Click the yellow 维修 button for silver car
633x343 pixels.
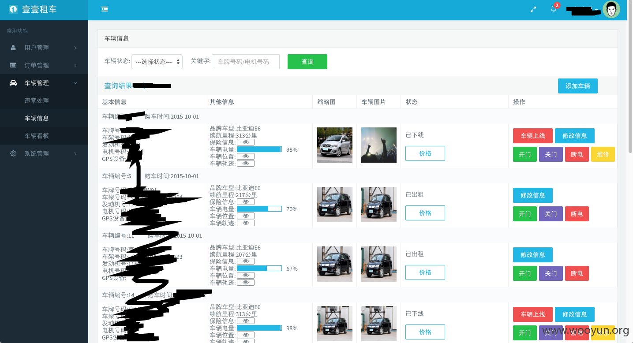coord(603,154)
